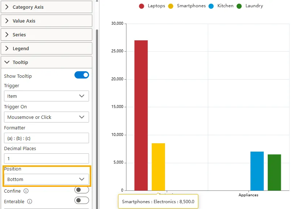Click the Formatter text field
The width and height of the screenshot is (291, 209).
click(47, 138)
